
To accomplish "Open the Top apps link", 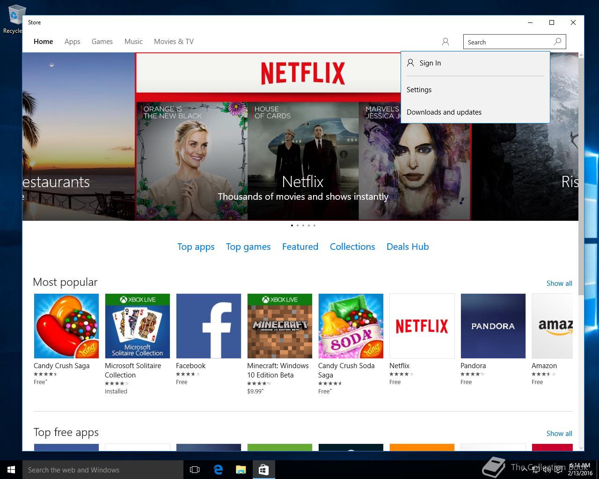I will pyautogui.click(x=196, y=247).
